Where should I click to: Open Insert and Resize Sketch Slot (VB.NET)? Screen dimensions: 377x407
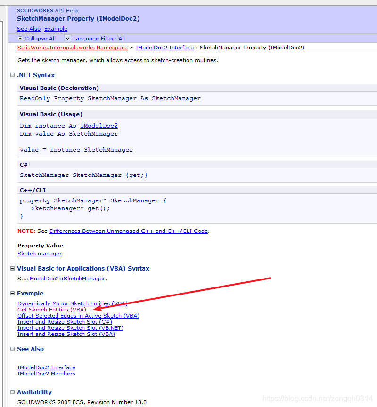click(x=71, y=328)
